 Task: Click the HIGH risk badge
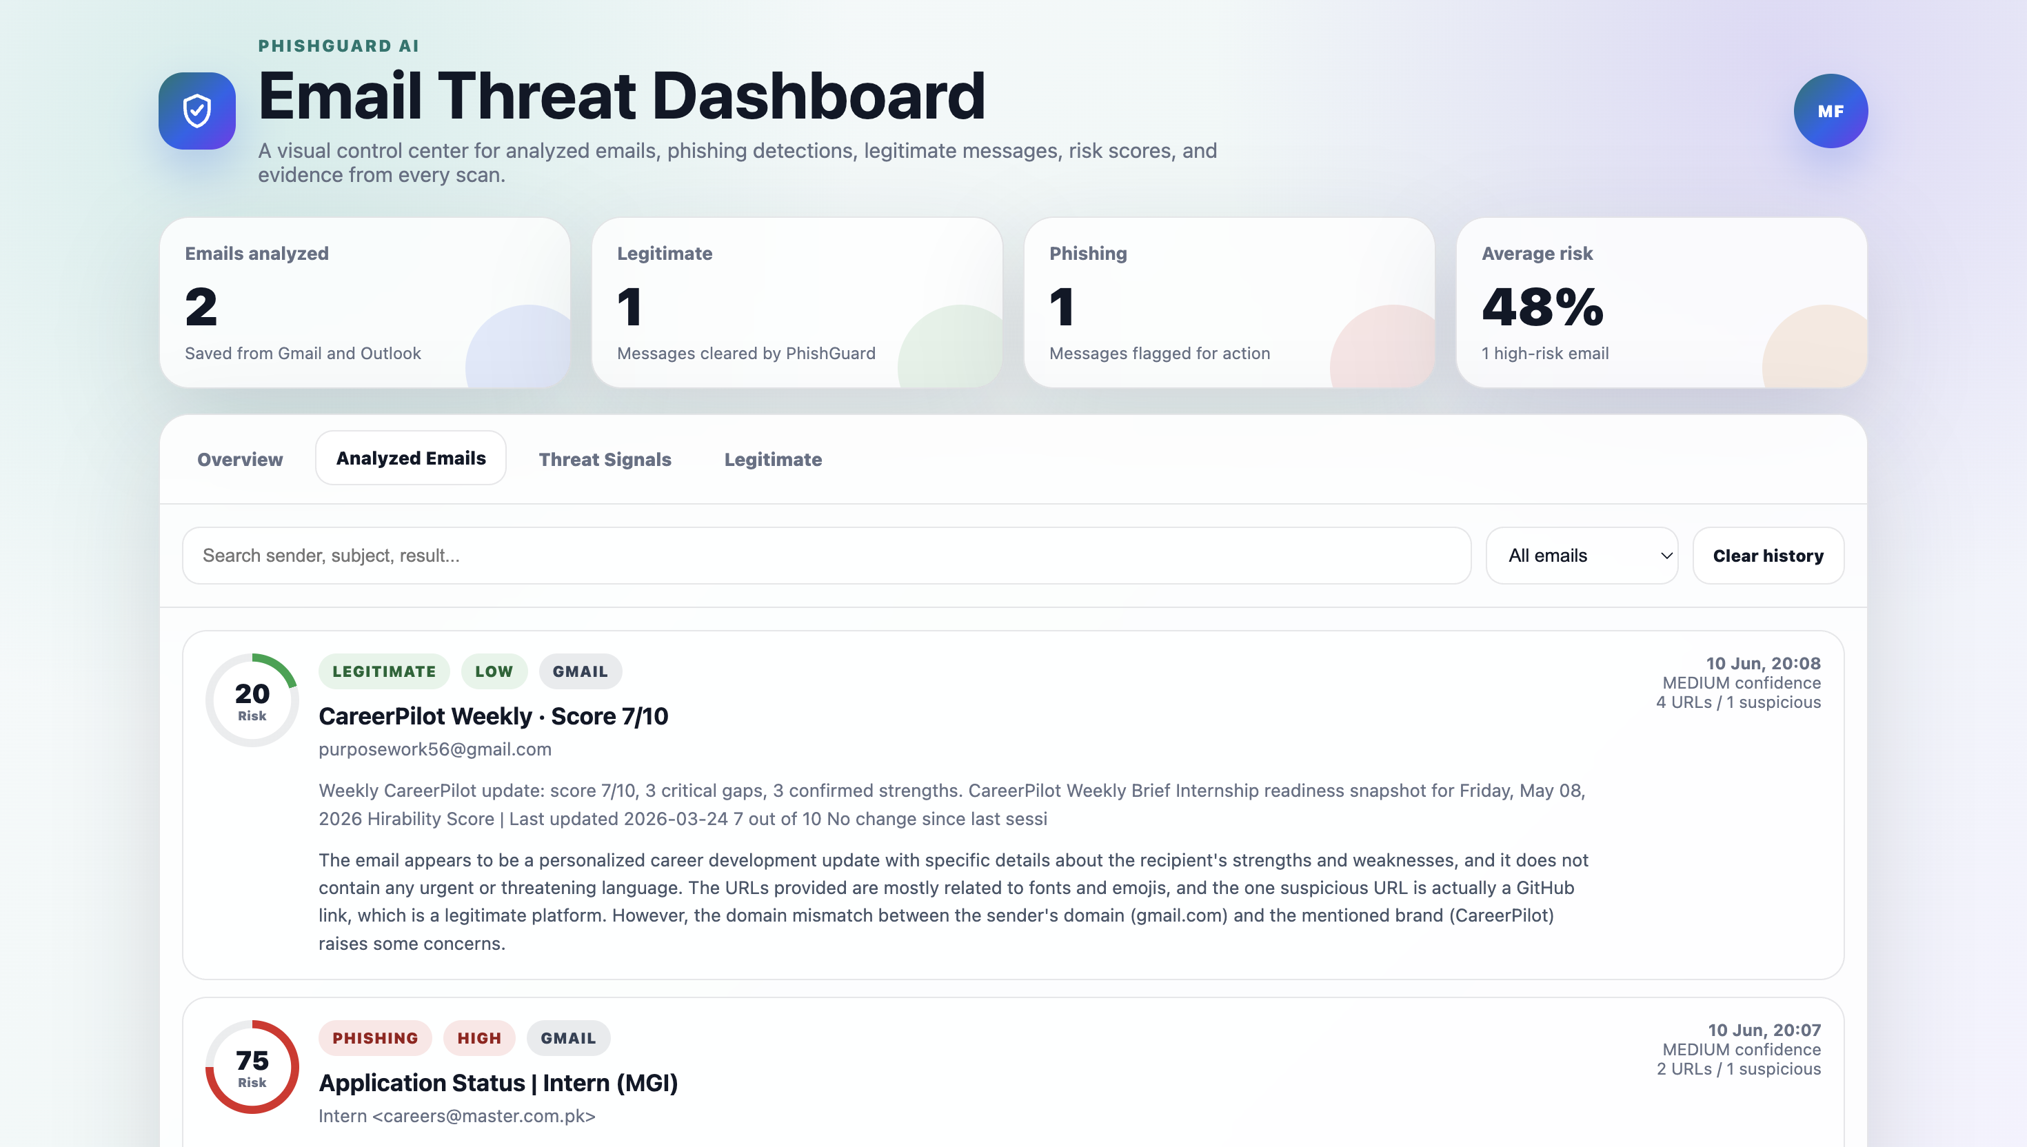pyautogui.click(x=479, y=1038)
